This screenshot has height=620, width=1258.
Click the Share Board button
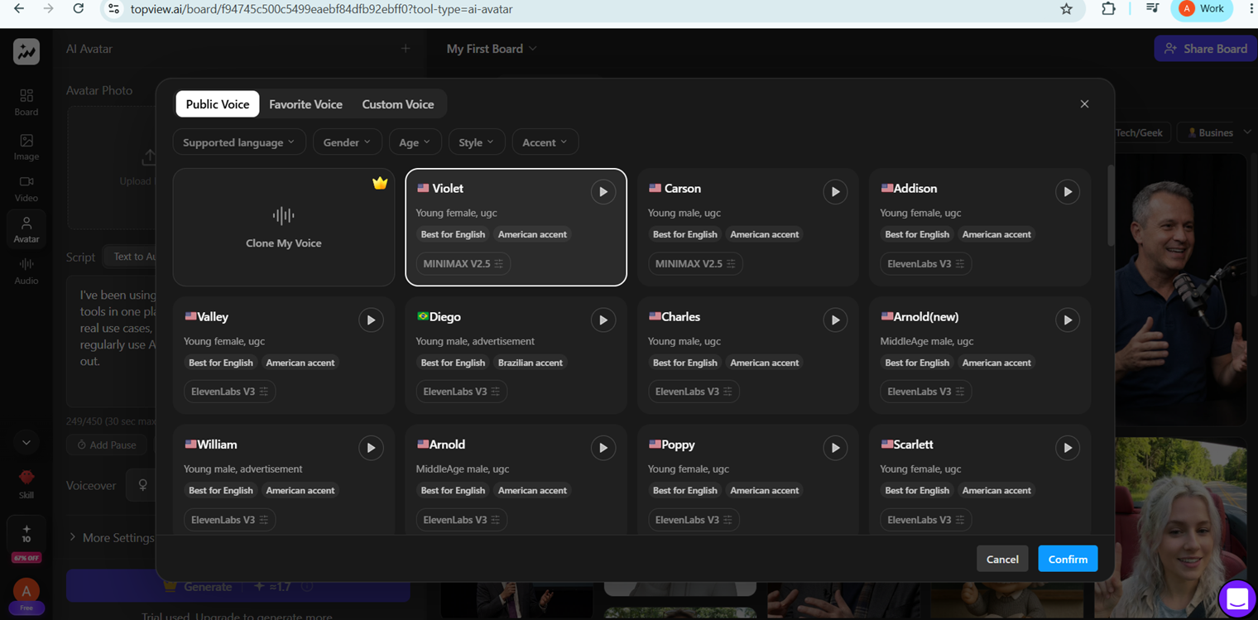1205,49
